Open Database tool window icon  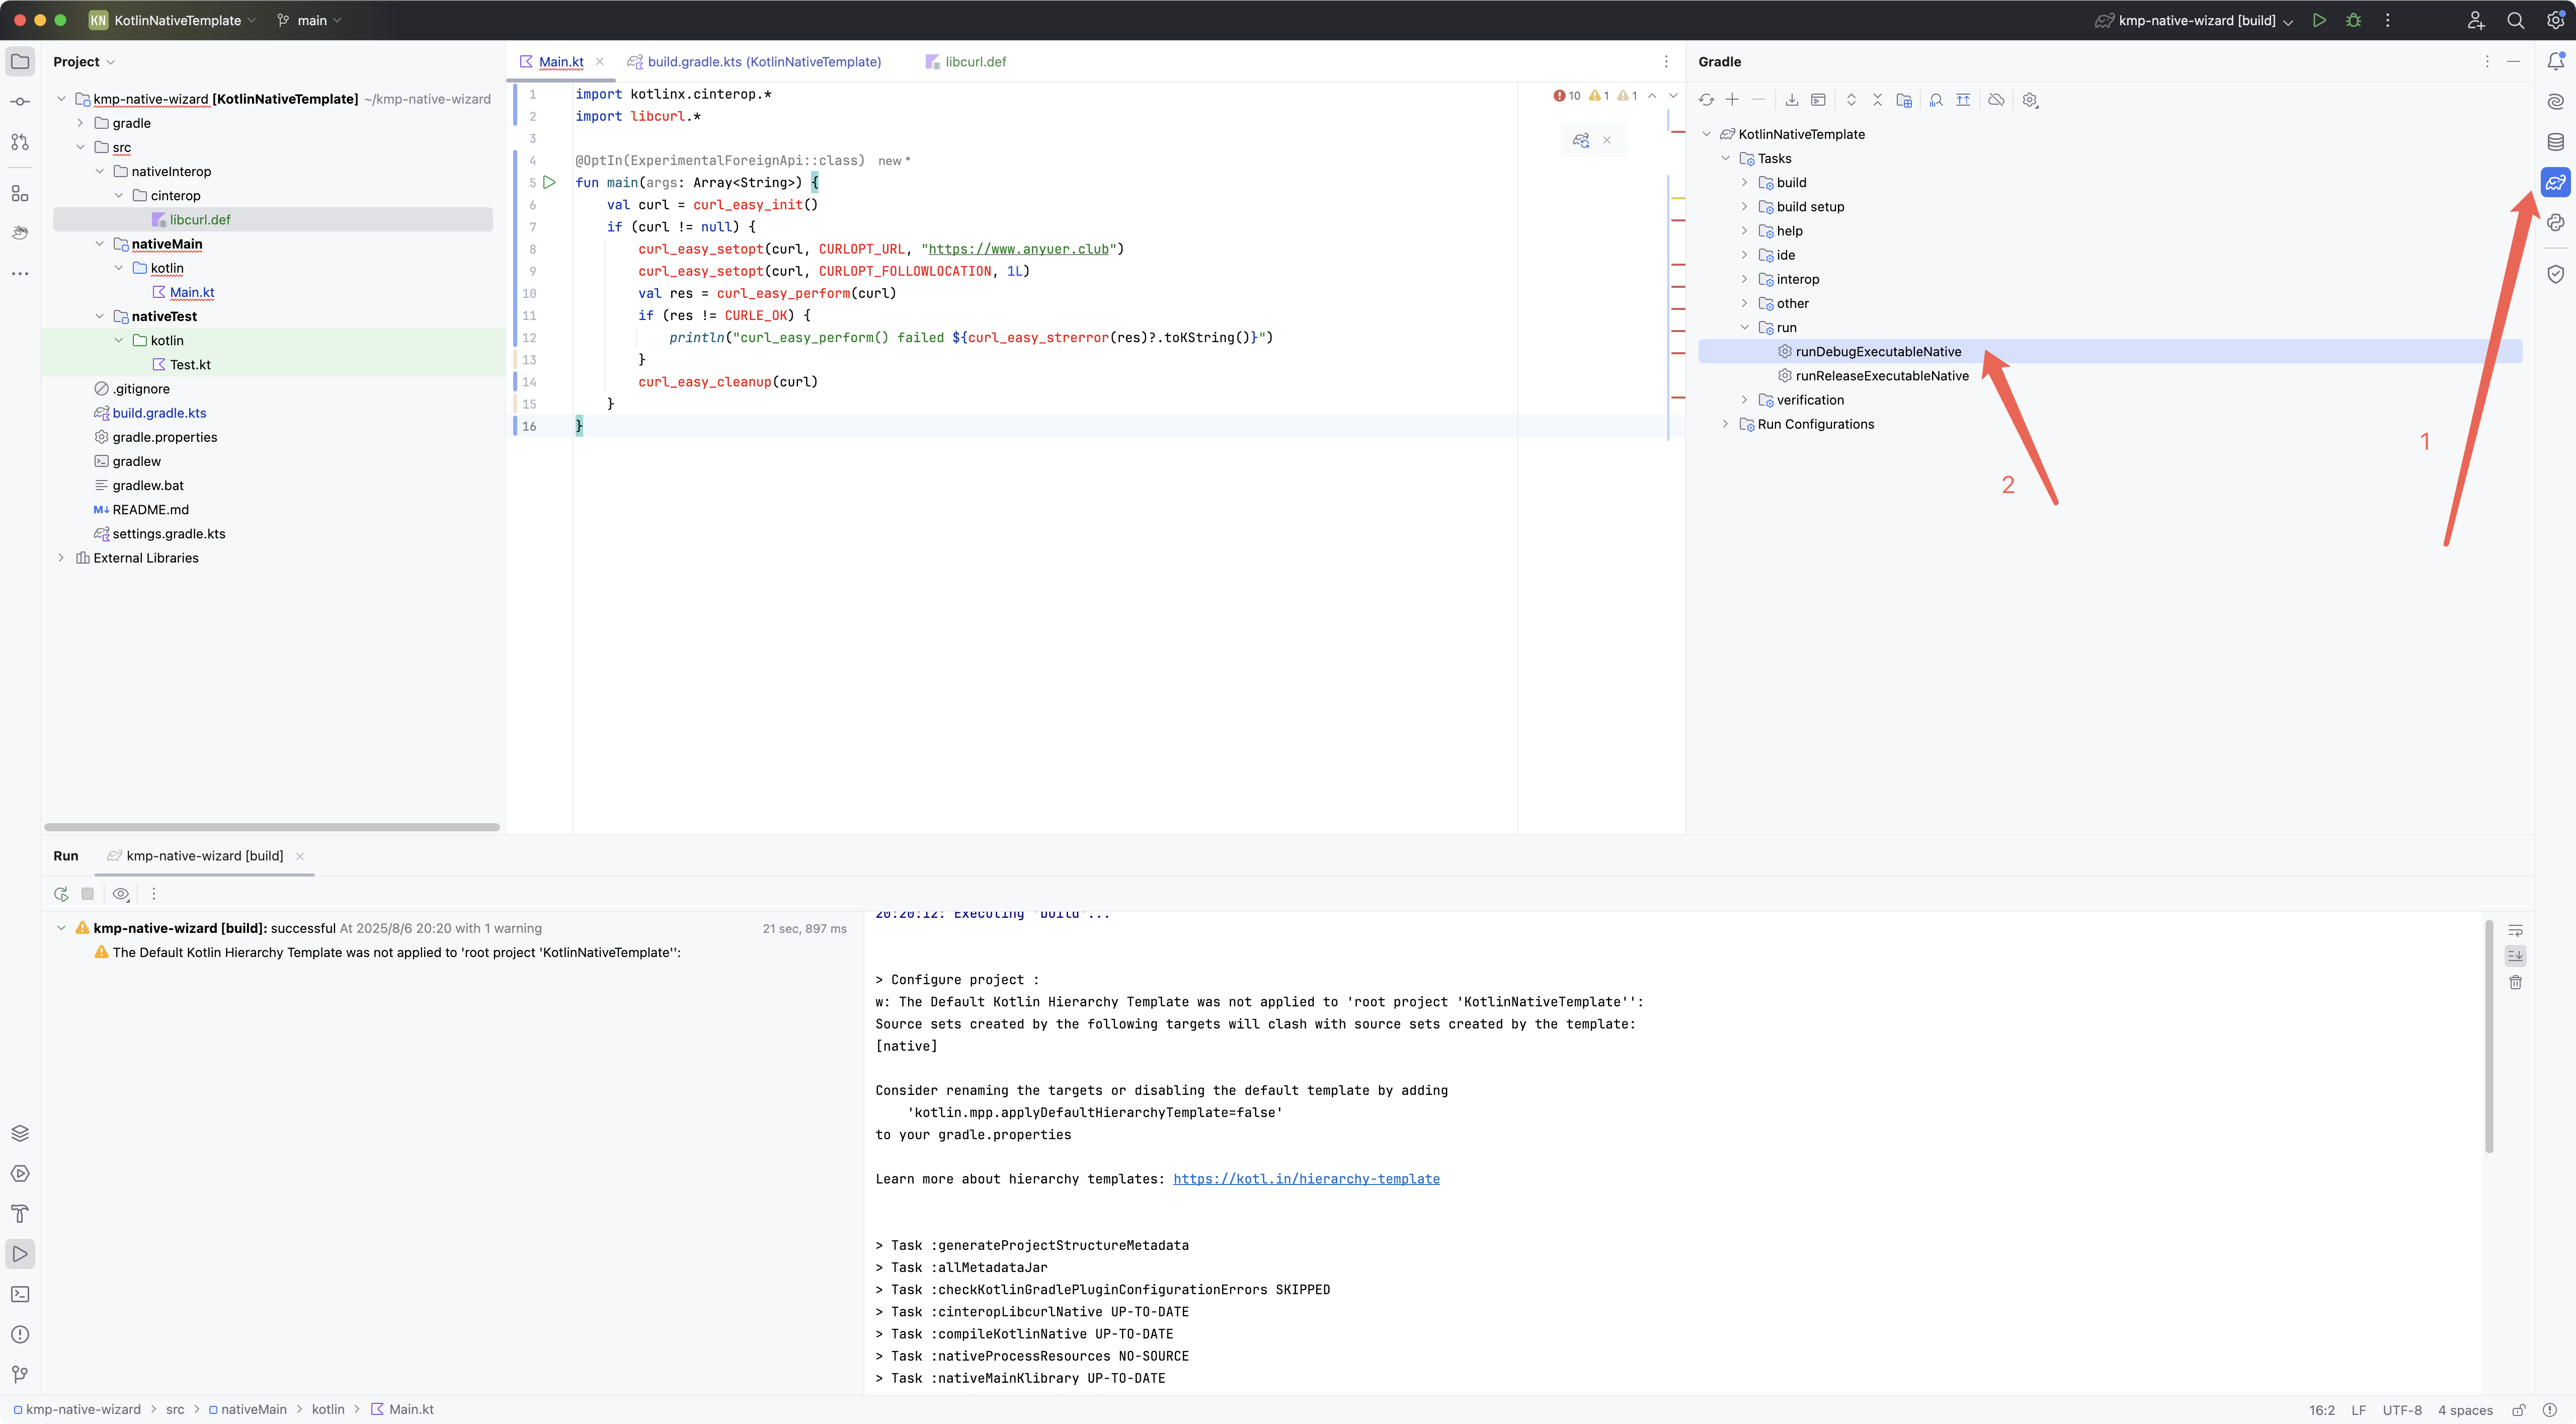click(2555, 142)
